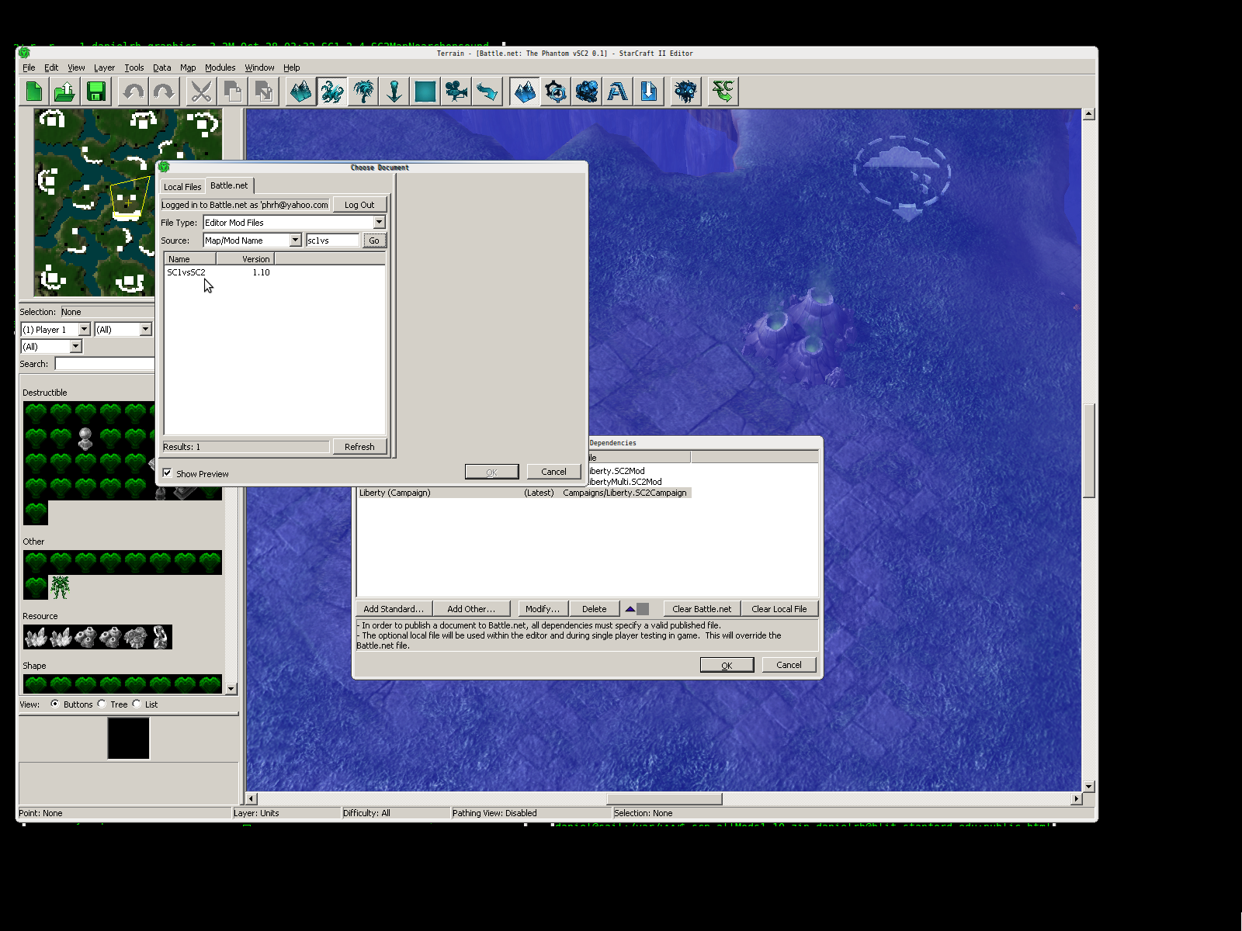Select SC1vsSC2 in the results list

coord(186,272)
